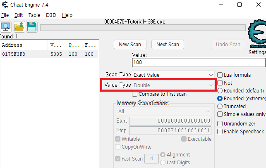The height and width of the screenshot is (168, 266).
Task: Enable Speedhack checkbox
Action: pyautogui.click(x=220, y=131)
